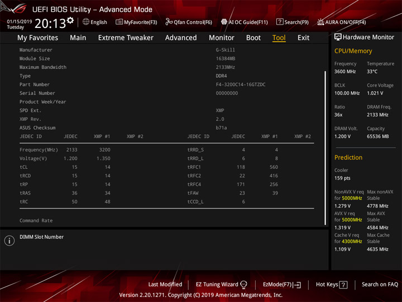The width and height of the screenshot is (402, 302).
Task: Click the Cooler score 159 pts
Action: [342, 178]
